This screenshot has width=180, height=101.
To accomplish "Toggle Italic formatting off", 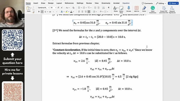I will tap(42, 12).
